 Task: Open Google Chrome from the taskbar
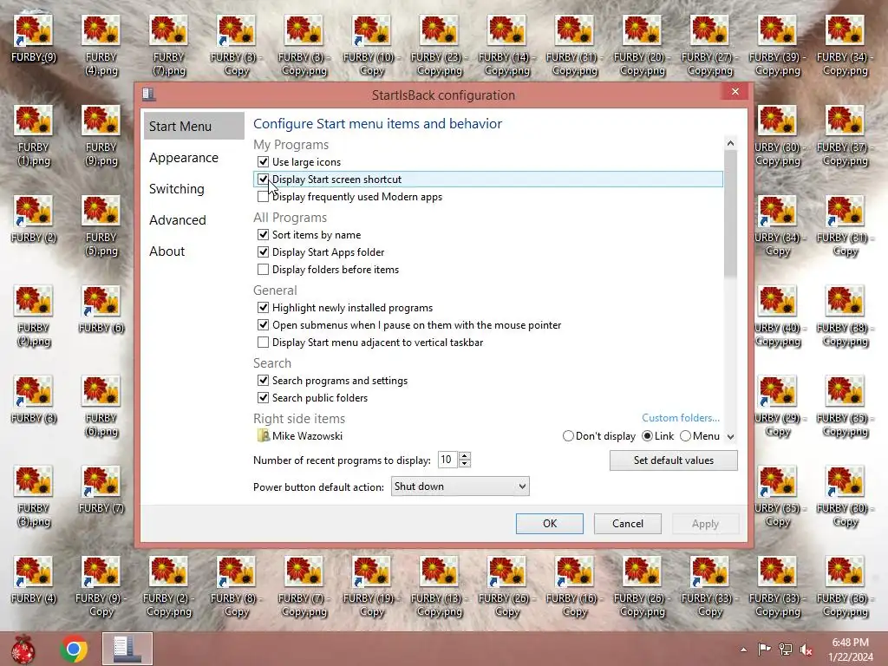click(74, 649)
